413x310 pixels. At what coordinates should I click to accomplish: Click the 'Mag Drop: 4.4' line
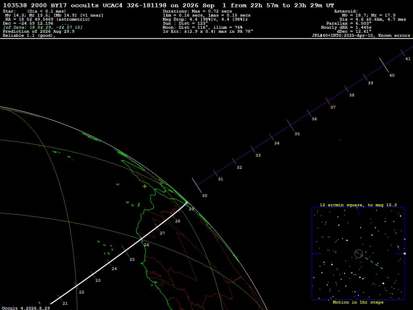pyautogui.click(x=205, y=19)
